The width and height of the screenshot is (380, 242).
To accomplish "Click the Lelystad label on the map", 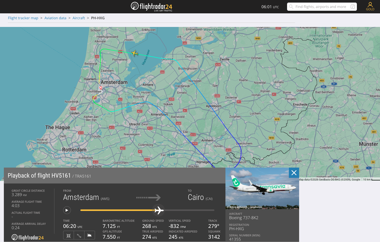I will pyautogui.click(x=167, y=59).
